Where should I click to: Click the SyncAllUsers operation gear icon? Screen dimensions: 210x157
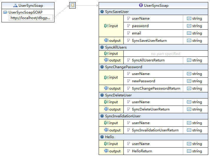102,47
